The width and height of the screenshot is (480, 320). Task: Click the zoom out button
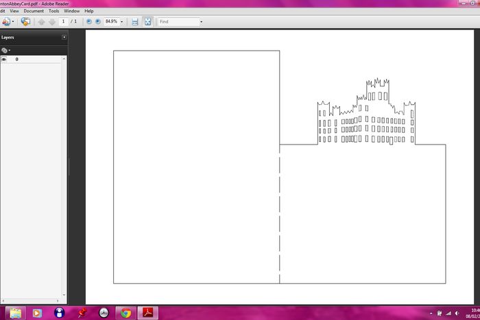pos(89,22)
